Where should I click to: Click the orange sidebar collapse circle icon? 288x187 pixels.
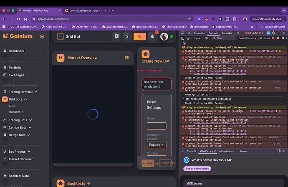pos(42,37)
